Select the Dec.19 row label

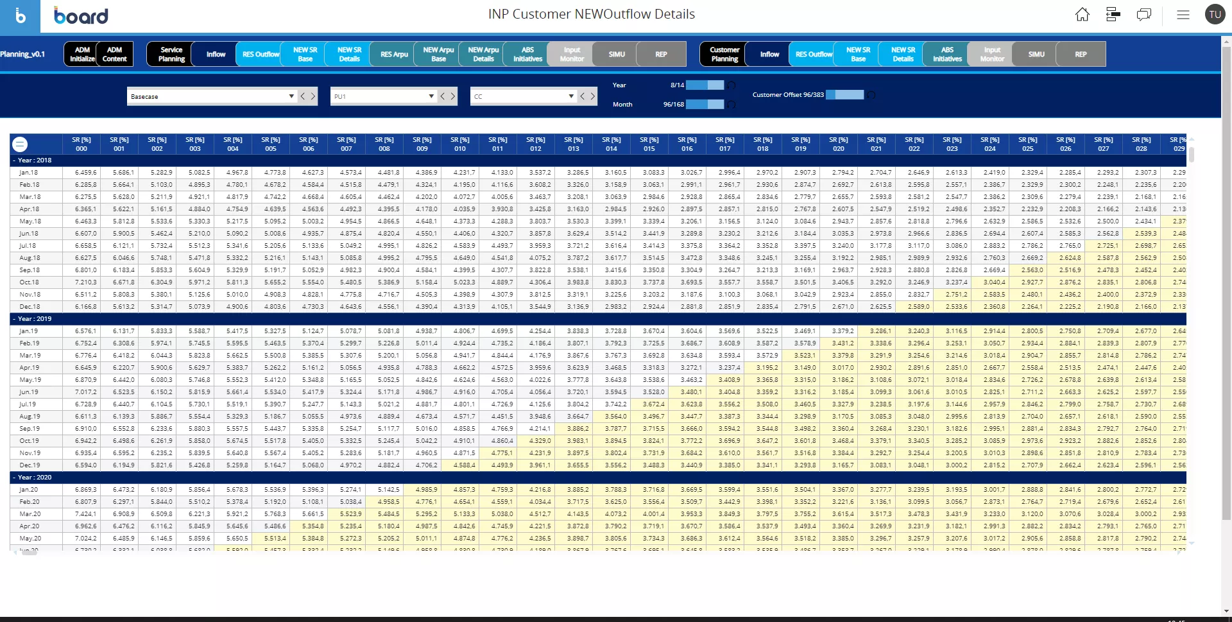29,465
